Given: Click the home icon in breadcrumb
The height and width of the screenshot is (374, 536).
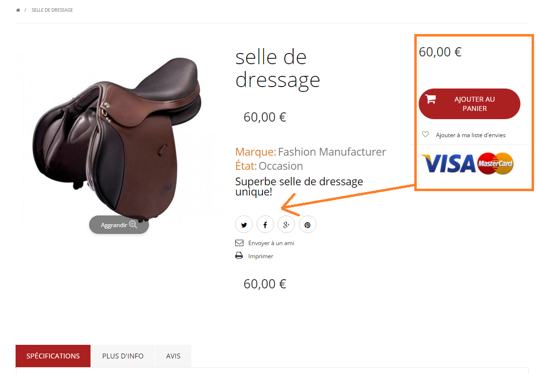Looking at the screenshot, I should 18,10.
